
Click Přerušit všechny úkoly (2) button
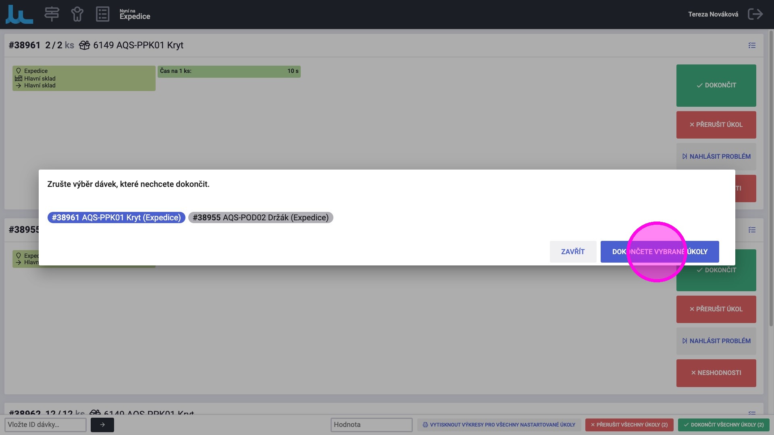click(629, 425)
